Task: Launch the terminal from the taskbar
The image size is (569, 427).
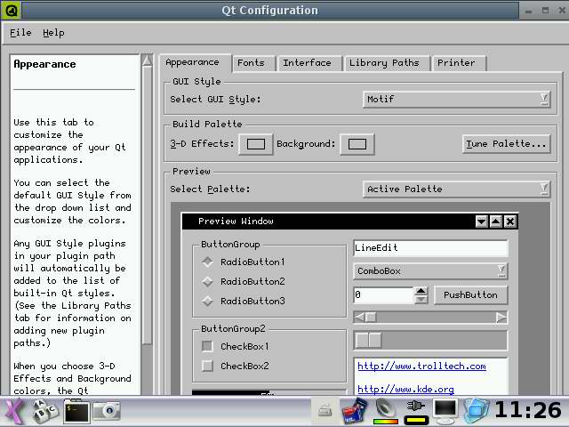Action: (x=76, y=411)
